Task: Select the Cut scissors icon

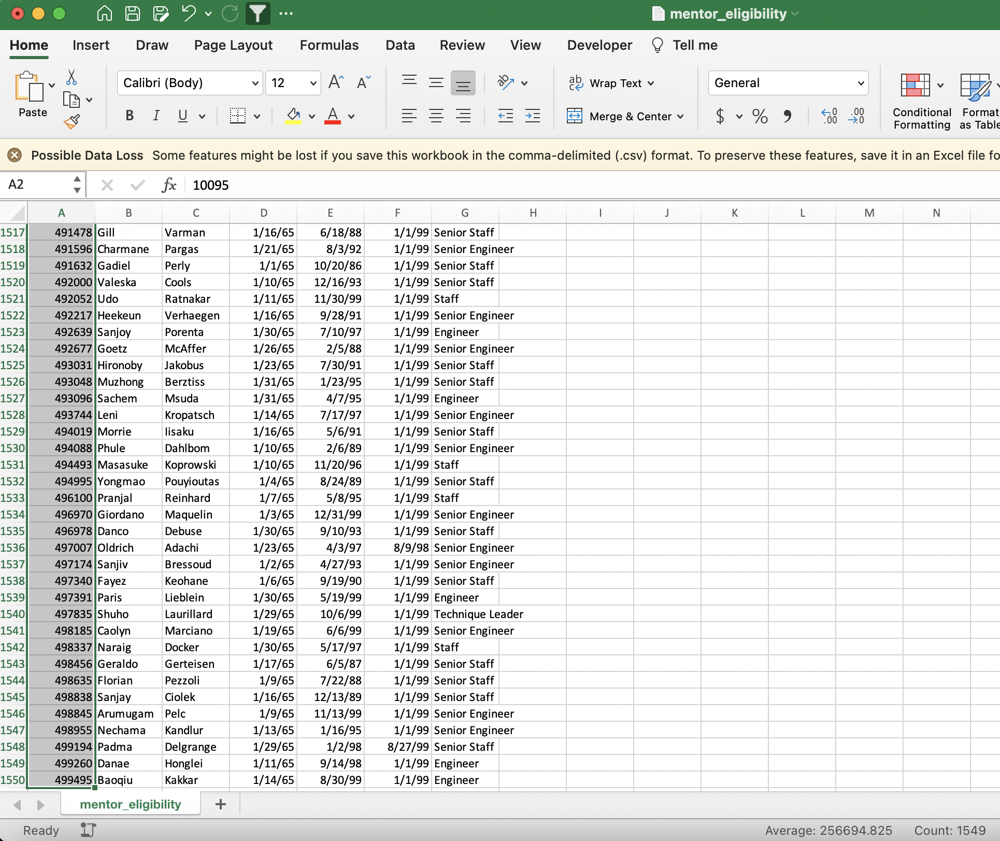Action: 72,77
